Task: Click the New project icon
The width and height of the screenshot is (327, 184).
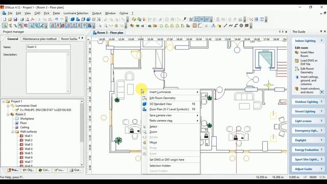Action: (x=5, y=19)
